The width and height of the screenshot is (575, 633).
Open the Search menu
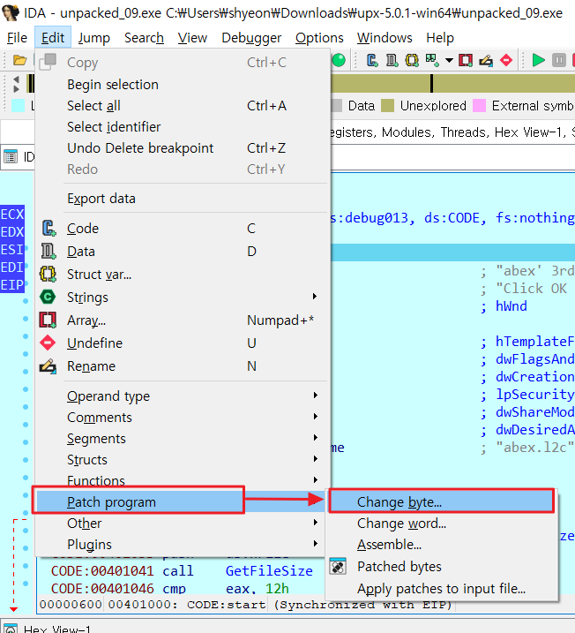[144, 38]
